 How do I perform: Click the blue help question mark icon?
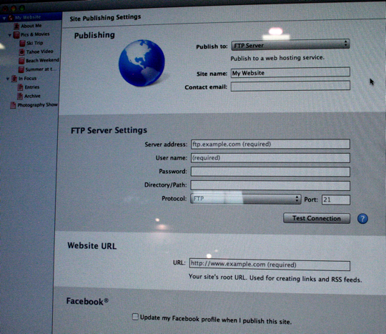362,219
